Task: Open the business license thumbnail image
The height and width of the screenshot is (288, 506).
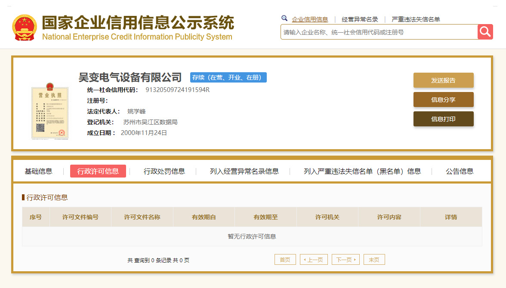Action: pos(50,111)
